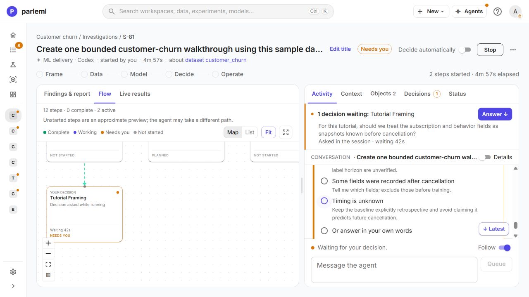Select 'Or answer in your own words'
529x297 pixels.
pyautogui.click(x=324, y=231)
